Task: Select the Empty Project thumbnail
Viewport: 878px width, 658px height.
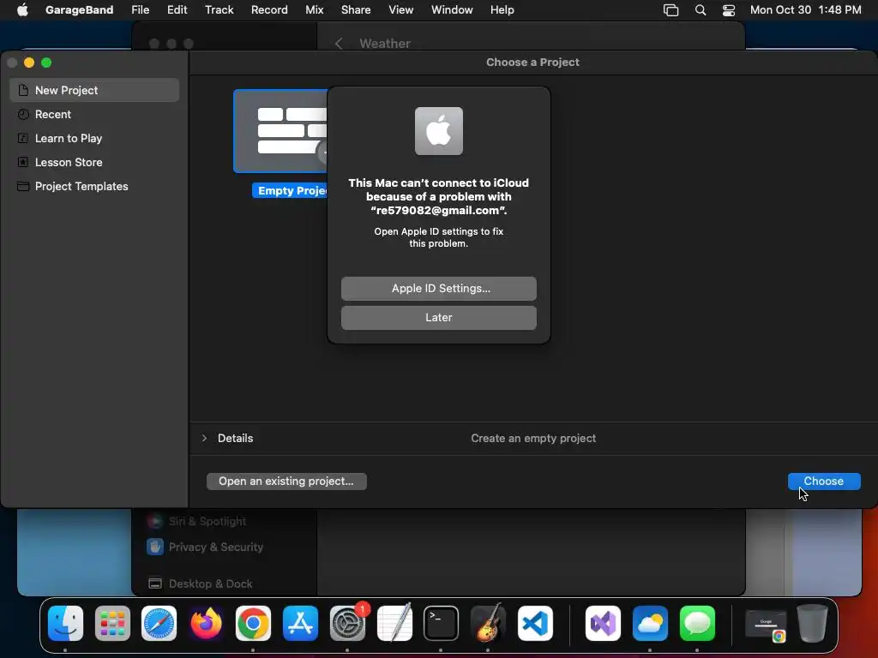Action: 280,131
